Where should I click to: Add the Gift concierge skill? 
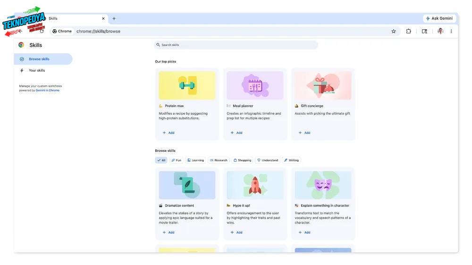pos(304,133)
